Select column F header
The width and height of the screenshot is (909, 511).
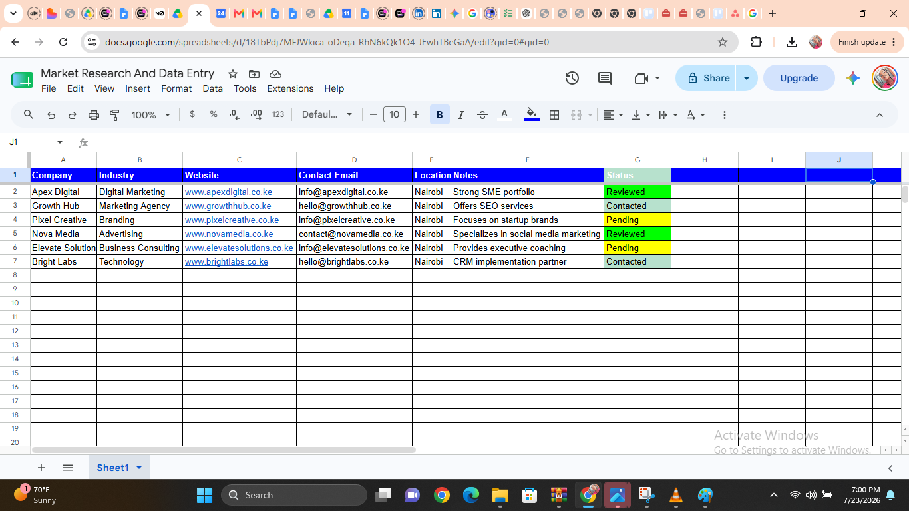(x=527, y=160)
